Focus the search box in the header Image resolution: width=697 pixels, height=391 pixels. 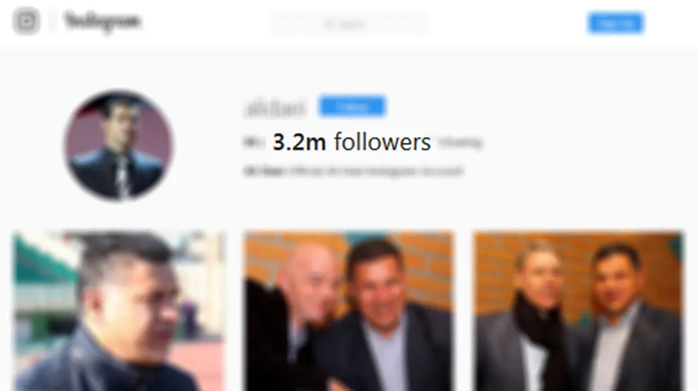(x=349, y=24)
